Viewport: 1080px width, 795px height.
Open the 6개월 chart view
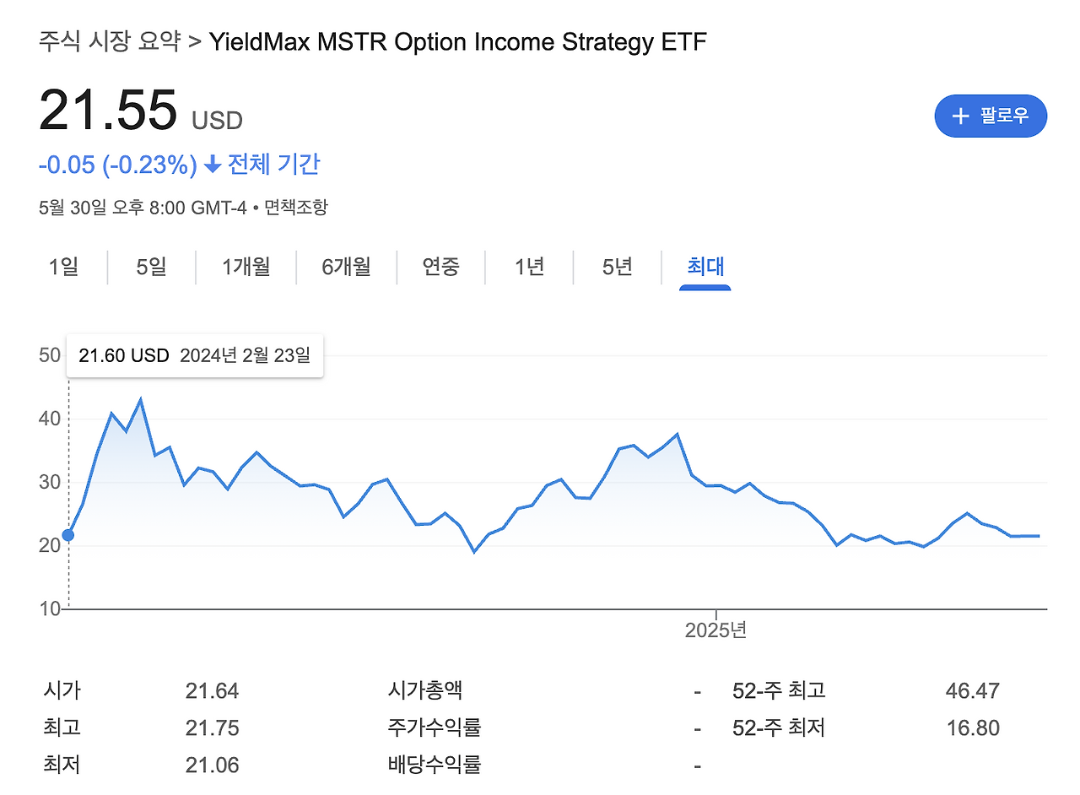pyautogui.click(x=347, y=267)
